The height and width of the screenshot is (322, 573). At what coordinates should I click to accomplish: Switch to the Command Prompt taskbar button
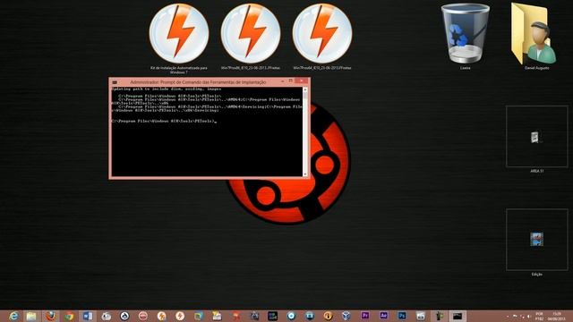(x=458, y=316)
